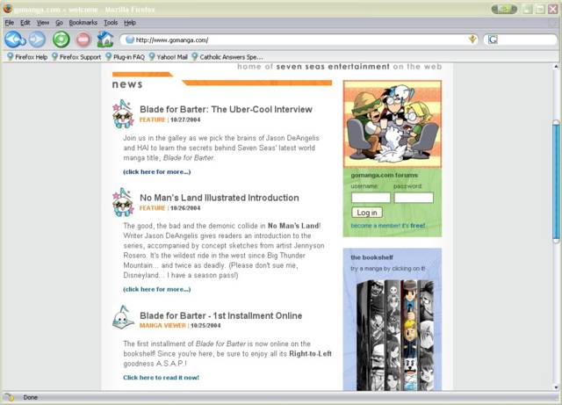Click the Forward navigation arrow

(37, 40)
